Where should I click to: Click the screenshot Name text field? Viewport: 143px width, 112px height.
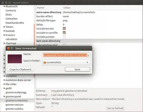[x=66, y=55]
